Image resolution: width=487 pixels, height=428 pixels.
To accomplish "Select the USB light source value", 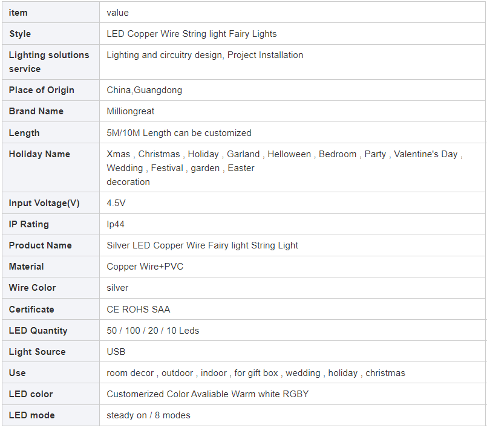I will (116, 352).
